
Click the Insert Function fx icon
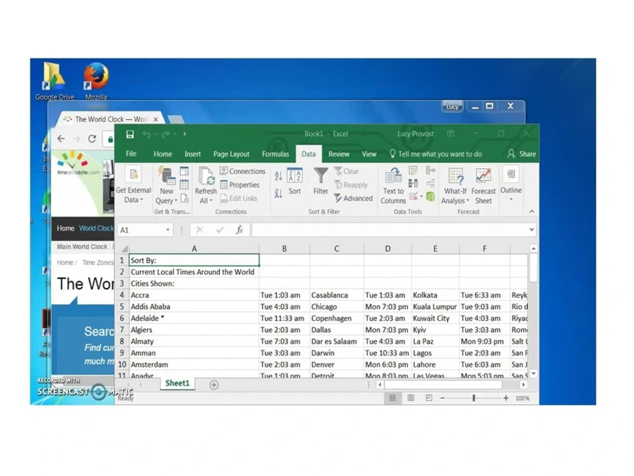pyautogui.click(x=240, y=230)
